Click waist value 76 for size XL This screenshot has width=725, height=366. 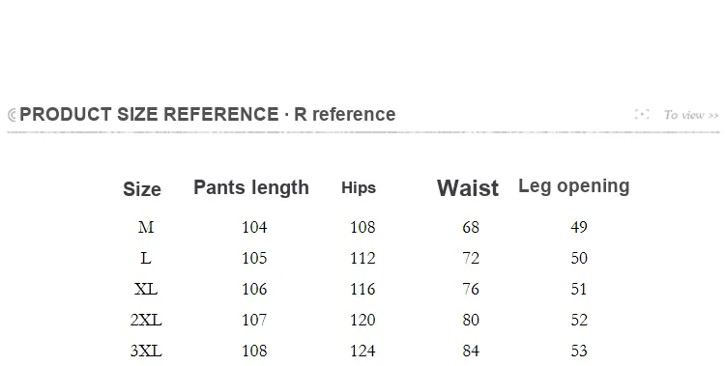tap(471, 289)
